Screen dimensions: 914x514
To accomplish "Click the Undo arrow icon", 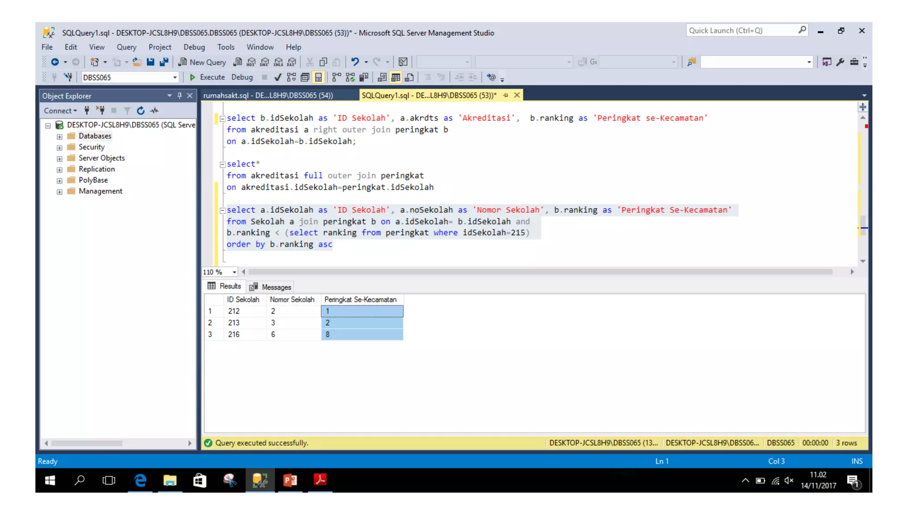I will pos(355,62).
